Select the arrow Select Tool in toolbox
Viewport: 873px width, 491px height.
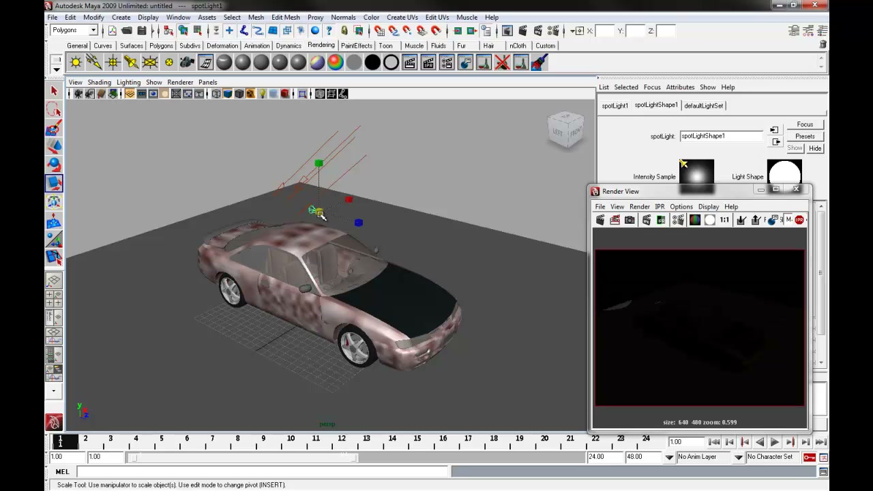pyautogui.click(x=54, y=91)
